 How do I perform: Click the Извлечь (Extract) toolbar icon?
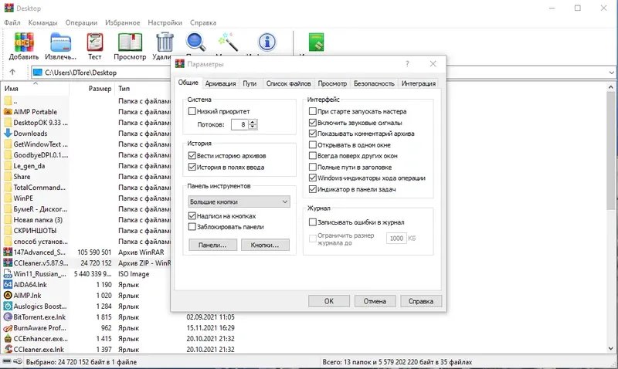[60, 42]
